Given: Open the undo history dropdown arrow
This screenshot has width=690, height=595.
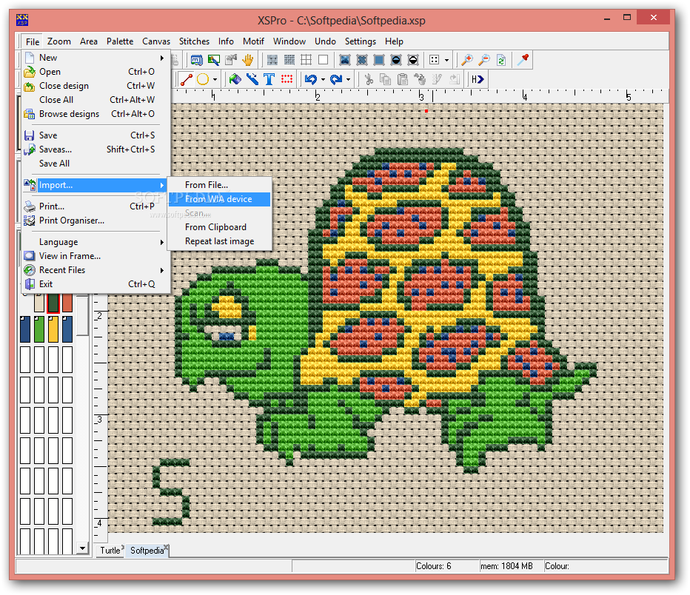Looking at the screenshot, I should click(x=323, y=80).
